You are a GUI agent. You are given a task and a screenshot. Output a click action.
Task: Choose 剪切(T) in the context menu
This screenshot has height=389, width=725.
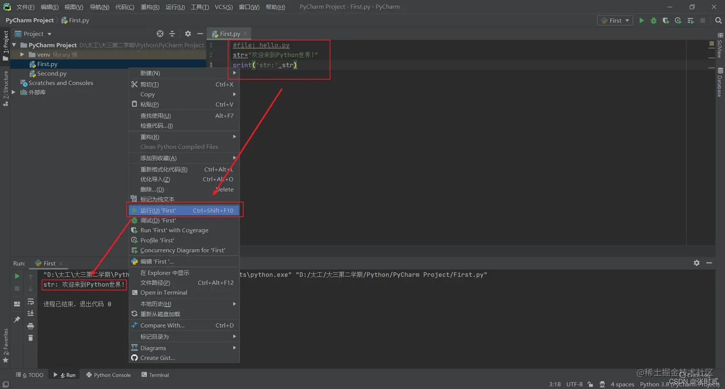pyautogui.click(x=184, y=84)
